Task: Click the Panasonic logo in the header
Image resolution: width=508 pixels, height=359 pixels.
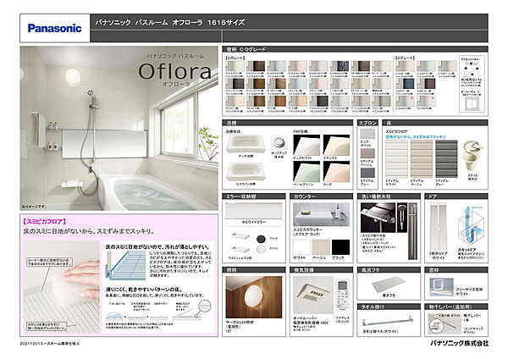Action: coord(55,28)
